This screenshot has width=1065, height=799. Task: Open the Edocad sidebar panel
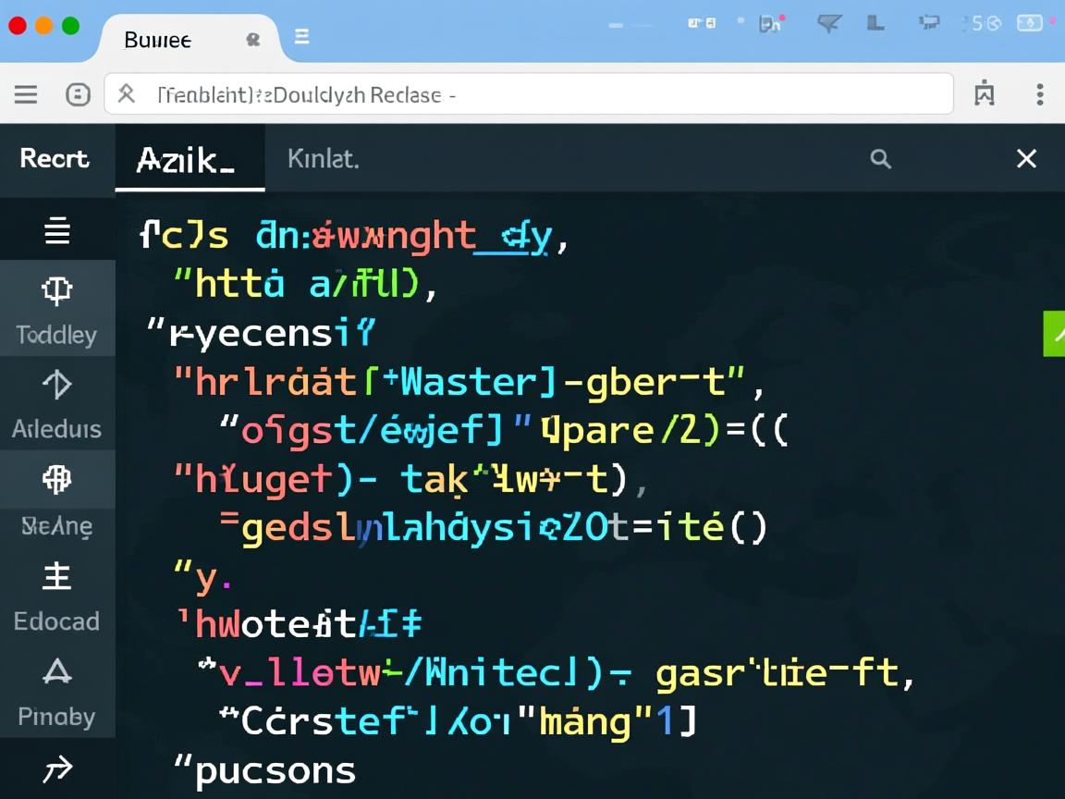56,596
